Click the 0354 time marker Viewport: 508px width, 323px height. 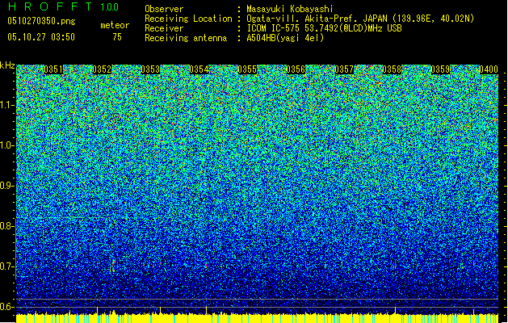pyautogui.click(x=199, y=69)
